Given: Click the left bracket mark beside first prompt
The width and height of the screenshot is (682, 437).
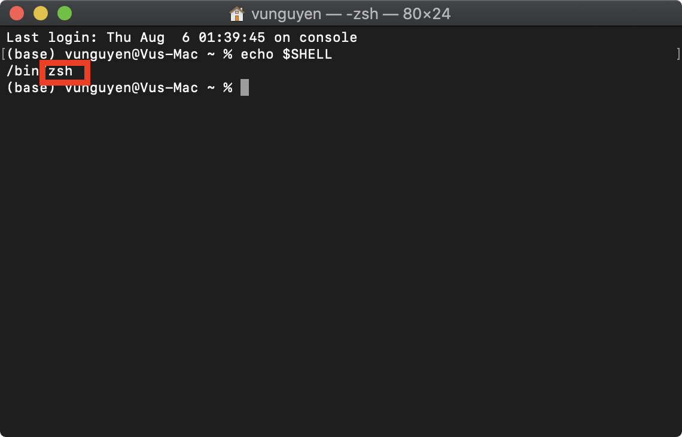Looking at the screenshot, I should tap(3, 54).
